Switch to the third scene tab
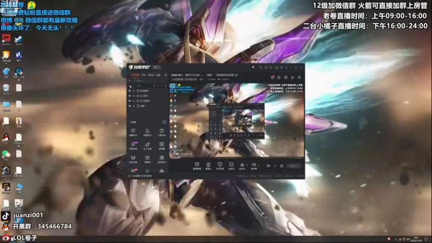This screenshot has width=432, height=243. [x=151, y=75]
